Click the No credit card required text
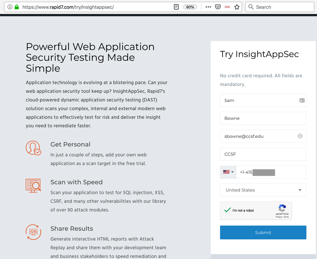Screen dimensions: 317x259 pos(261,80)
